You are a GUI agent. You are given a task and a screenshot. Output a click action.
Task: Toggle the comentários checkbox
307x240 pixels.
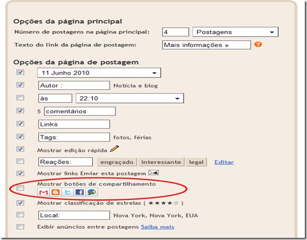click(20, 111)
